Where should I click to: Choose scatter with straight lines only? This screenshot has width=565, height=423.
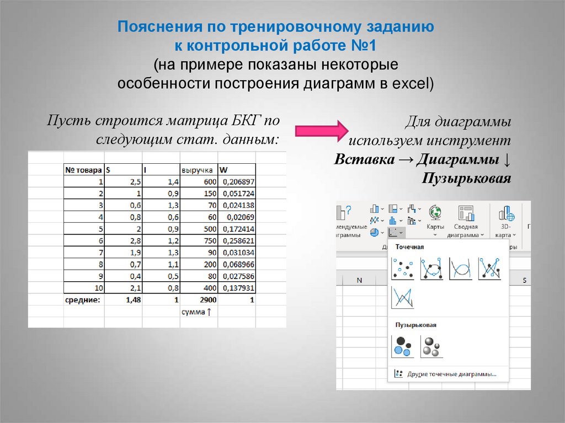[x=402, y=298]
